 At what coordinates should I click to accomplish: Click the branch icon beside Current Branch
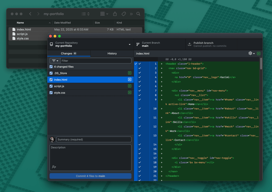coord(138,44)
